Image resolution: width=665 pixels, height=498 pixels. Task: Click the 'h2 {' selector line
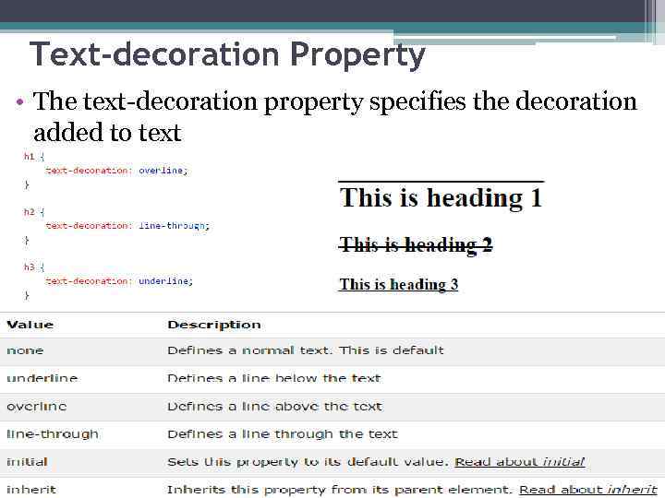pos(34,212)
